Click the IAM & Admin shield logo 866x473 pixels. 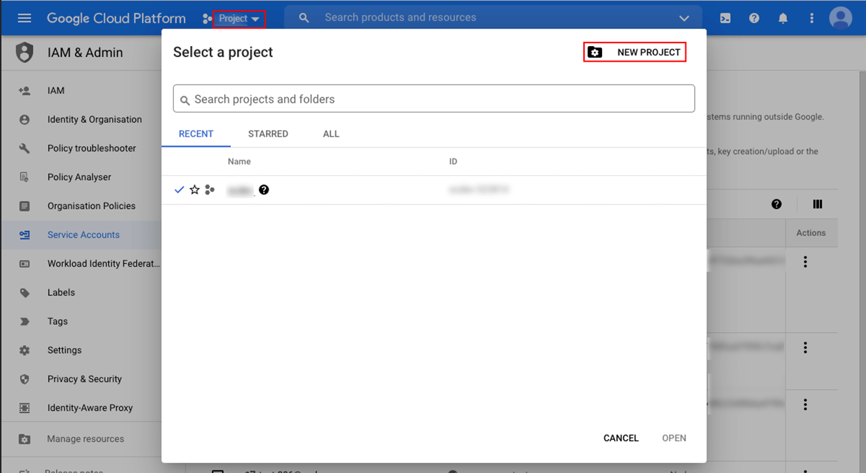click(24, 52)
